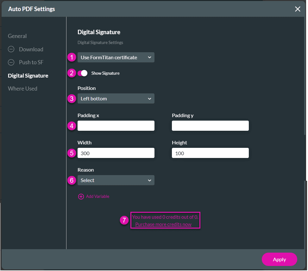Click the X to close Auto PDF Settings
The image size is (308, 271).
click(298, 9)
